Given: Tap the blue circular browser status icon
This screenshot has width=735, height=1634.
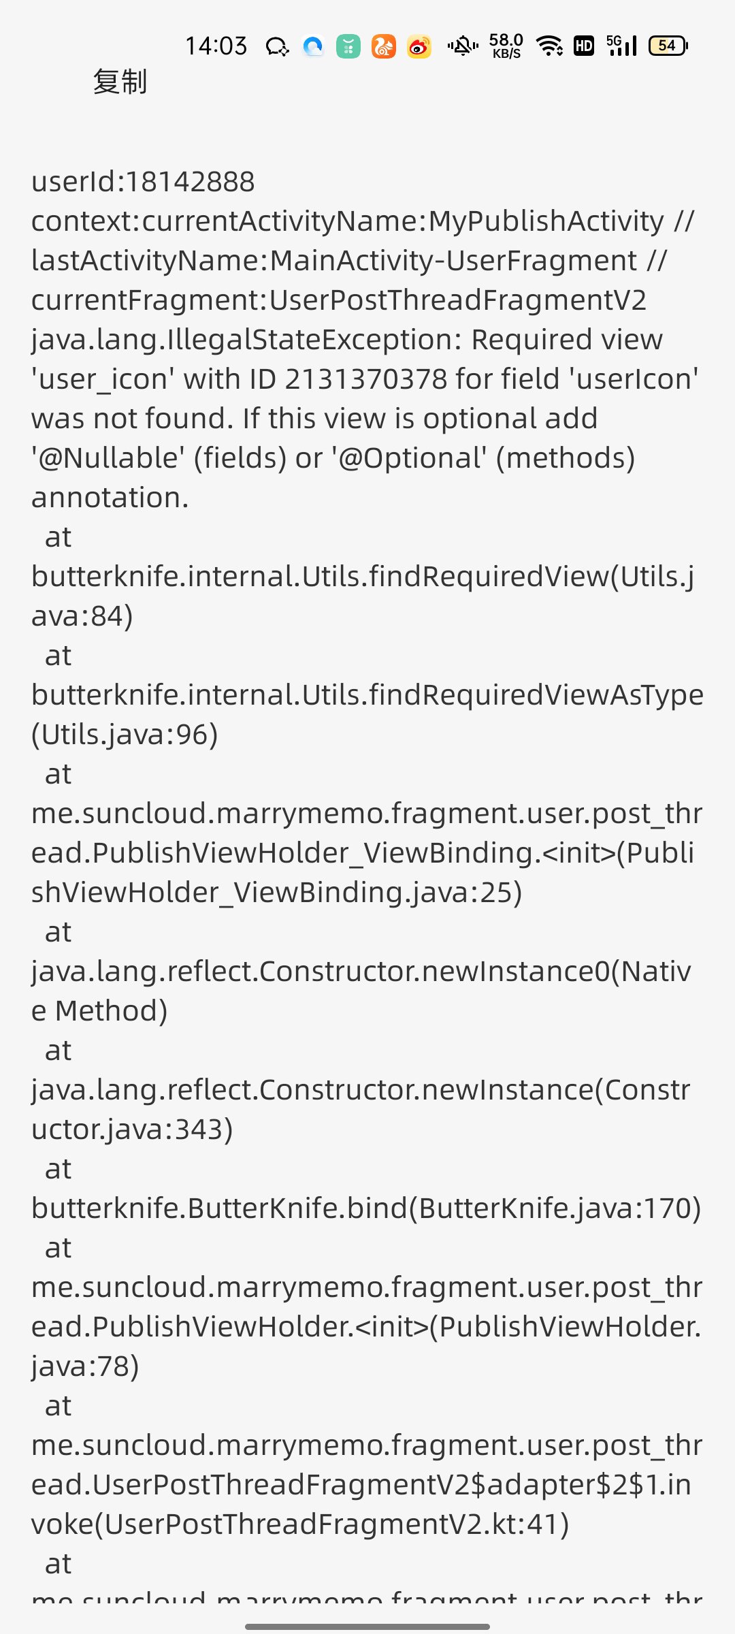Looking at the screenshot, I should [313, 46].
